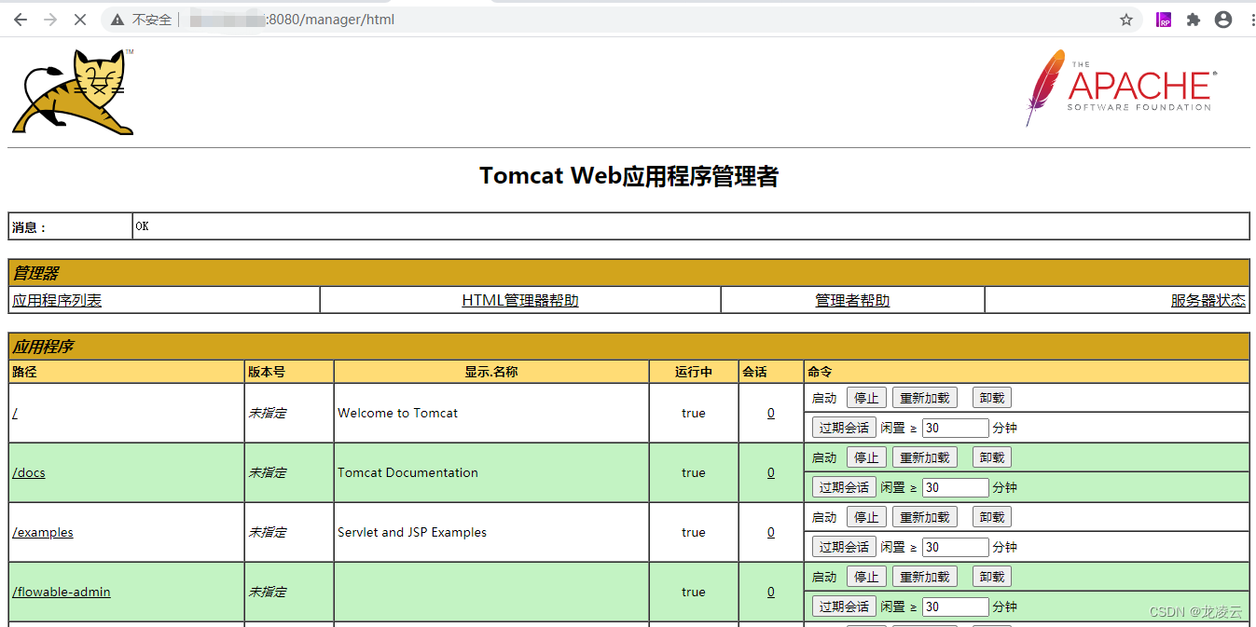Bookmark this page with the star icon
Screen dimensions: 1256x627
pos(1126,20)
